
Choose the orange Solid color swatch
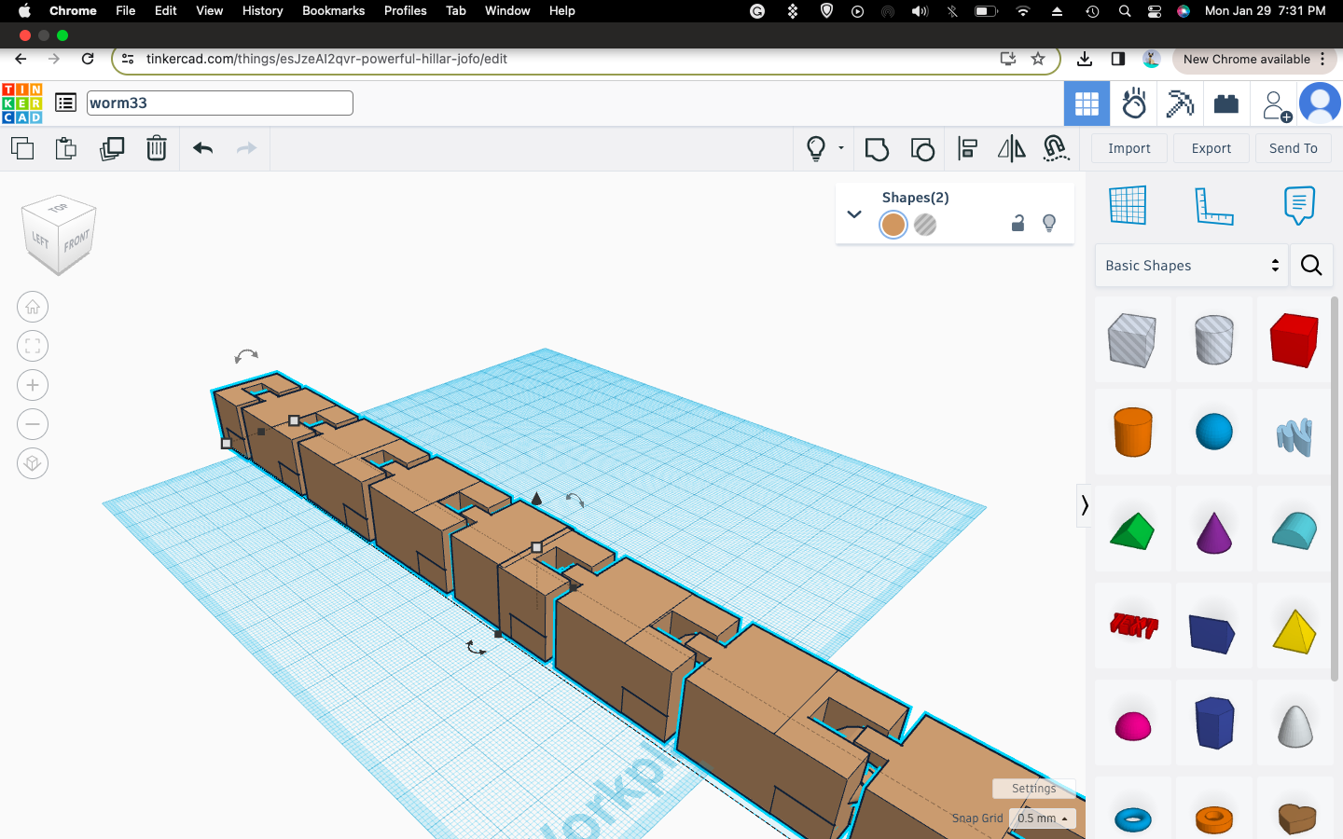click(x=893, y=225)
